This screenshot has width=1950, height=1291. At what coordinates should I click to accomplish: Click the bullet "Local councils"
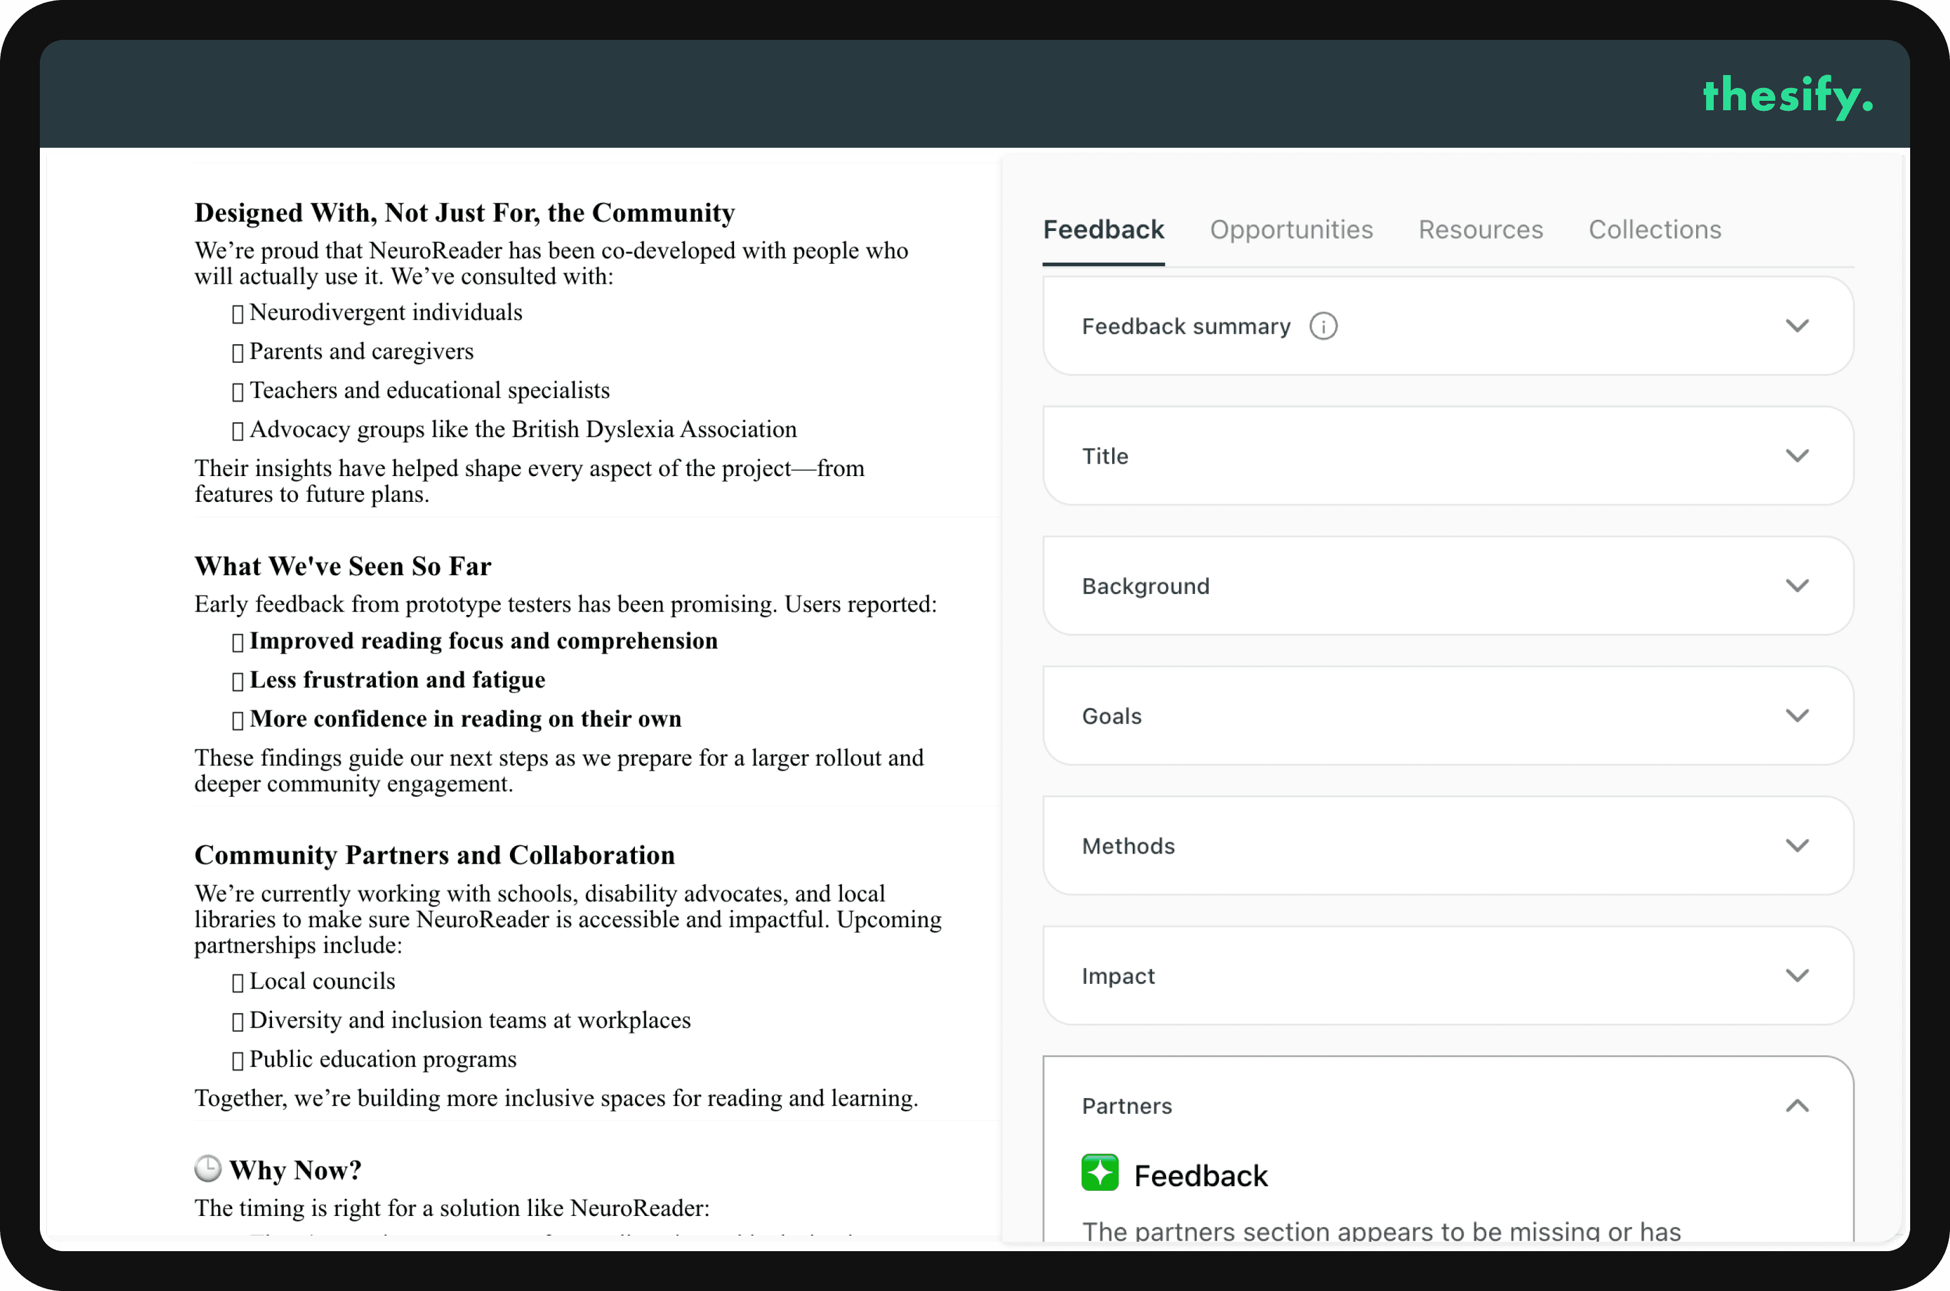pyautogui.click(x=322, y=981)
